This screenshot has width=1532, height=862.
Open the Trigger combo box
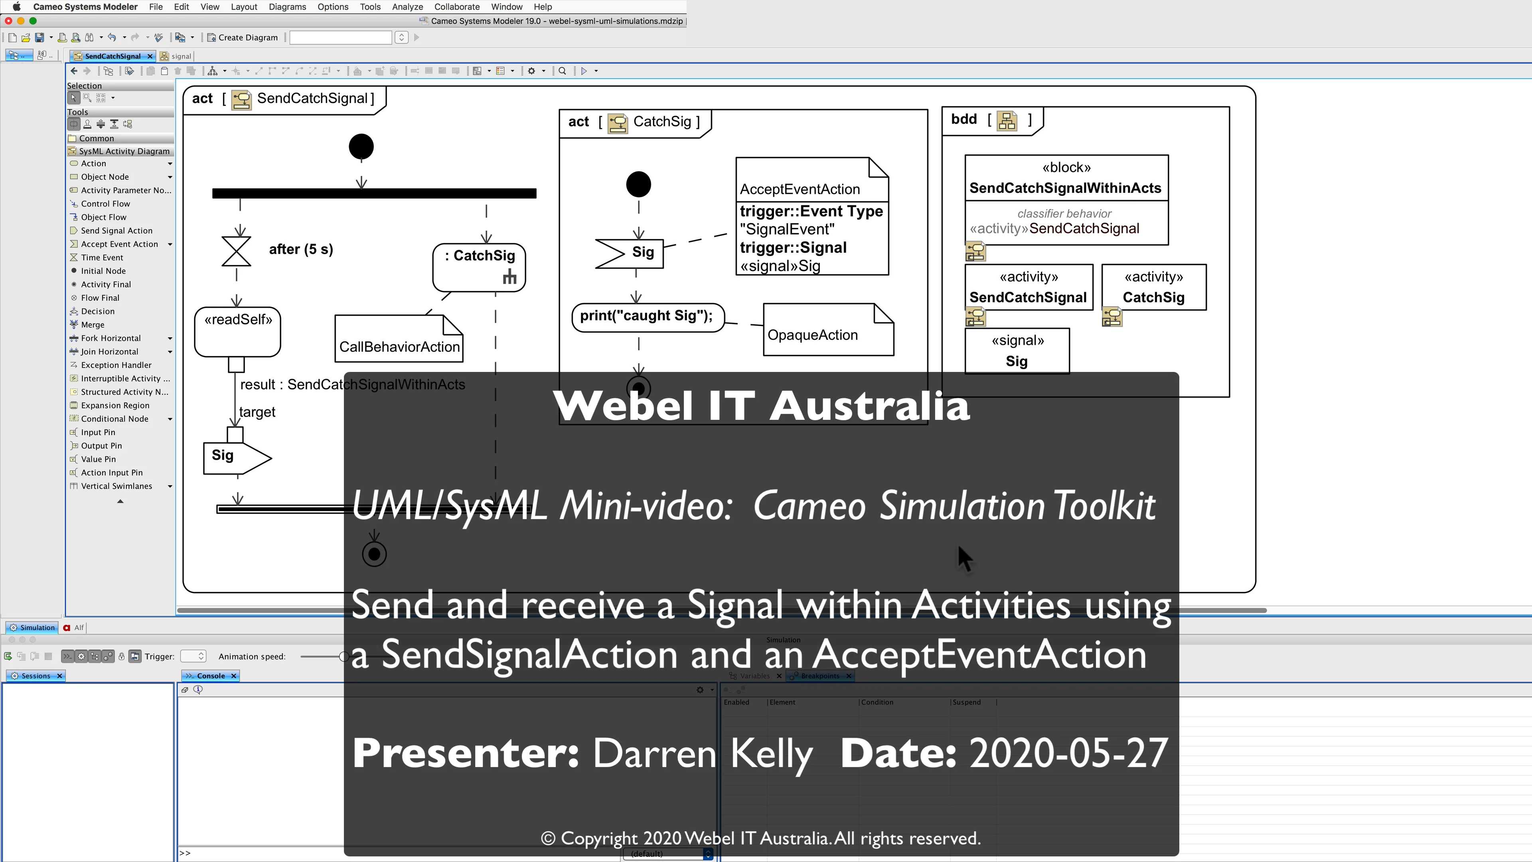tap(193, 657)
